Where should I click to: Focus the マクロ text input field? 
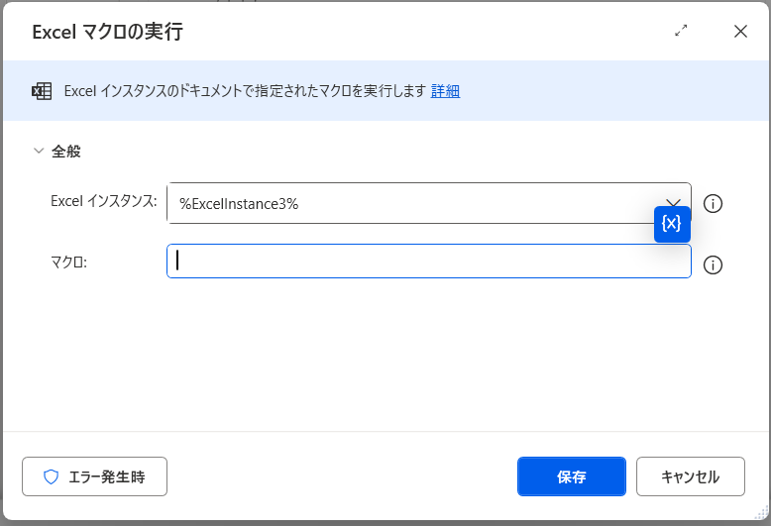[x=428, y=262]
